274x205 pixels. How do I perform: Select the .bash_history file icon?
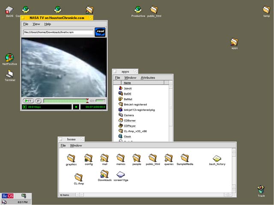[217, 158]
